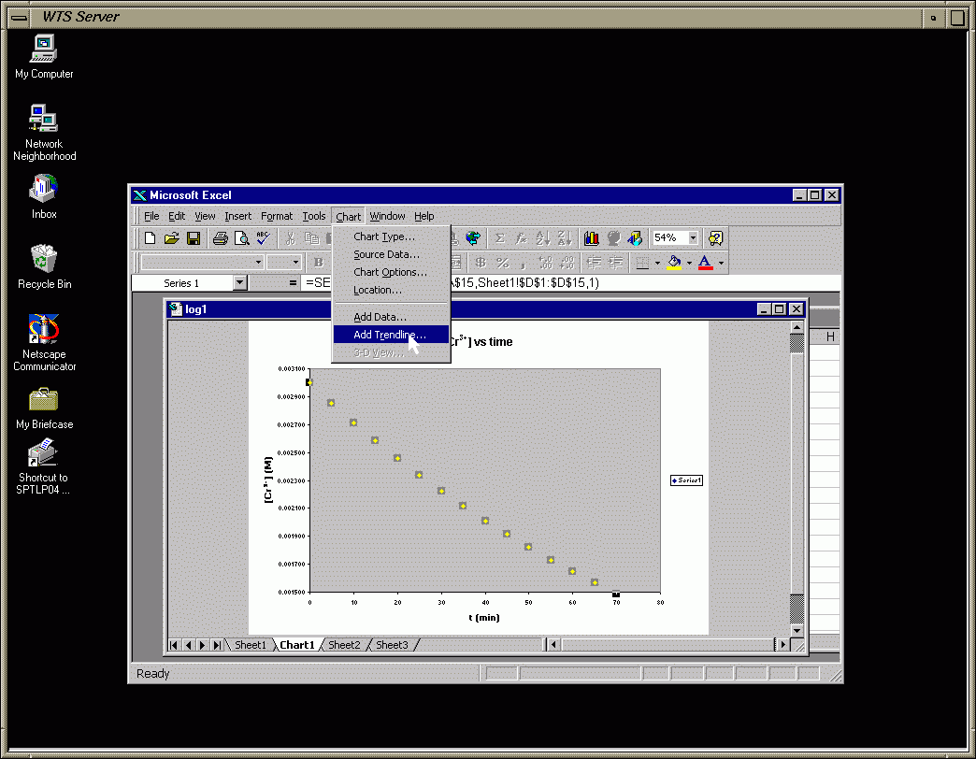
Task: Open the Series 1 name box dropdown
Action: coord(240,283)
